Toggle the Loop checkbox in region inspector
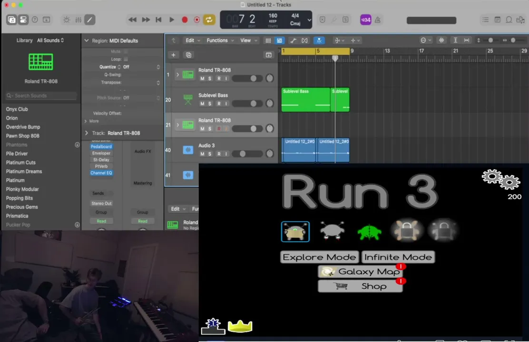This screenshot has width=529, height=342. pos(126,59)
